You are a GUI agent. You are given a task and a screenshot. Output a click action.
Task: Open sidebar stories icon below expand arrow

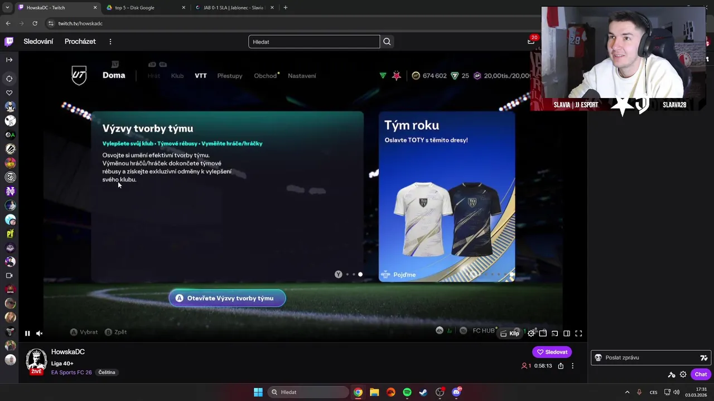[x=9, y=79]
